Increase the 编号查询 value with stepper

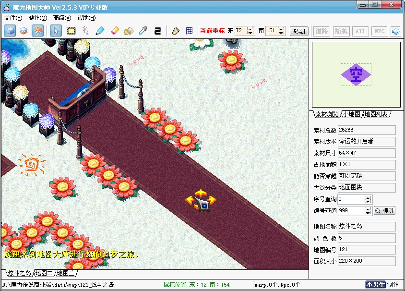368,208
